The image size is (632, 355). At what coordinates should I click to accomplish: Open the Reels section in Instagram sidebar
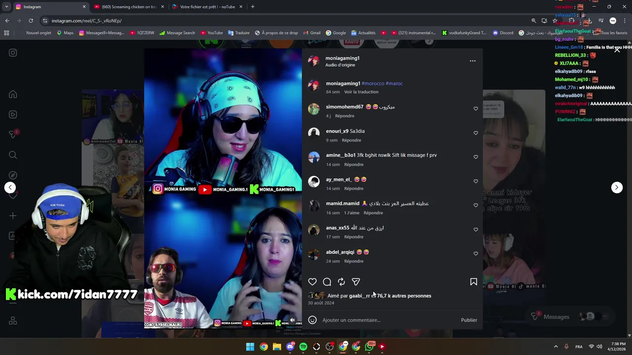pyautogui.click(x=13, y=114)
